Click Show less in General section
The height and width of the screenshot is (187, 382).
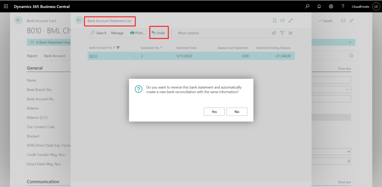[x=344, y=69]
